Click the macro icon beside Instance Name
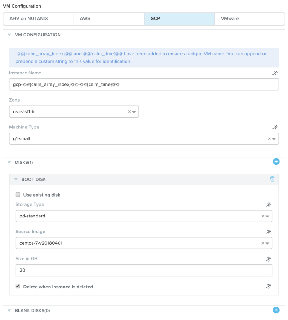288x320 pixels. [x=275, y=73]
